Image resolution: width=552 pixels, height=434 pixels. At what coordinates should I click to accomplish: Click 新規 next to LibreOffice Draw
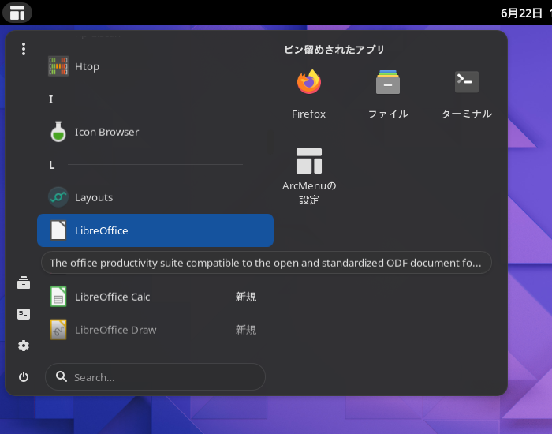pos(246,330)
